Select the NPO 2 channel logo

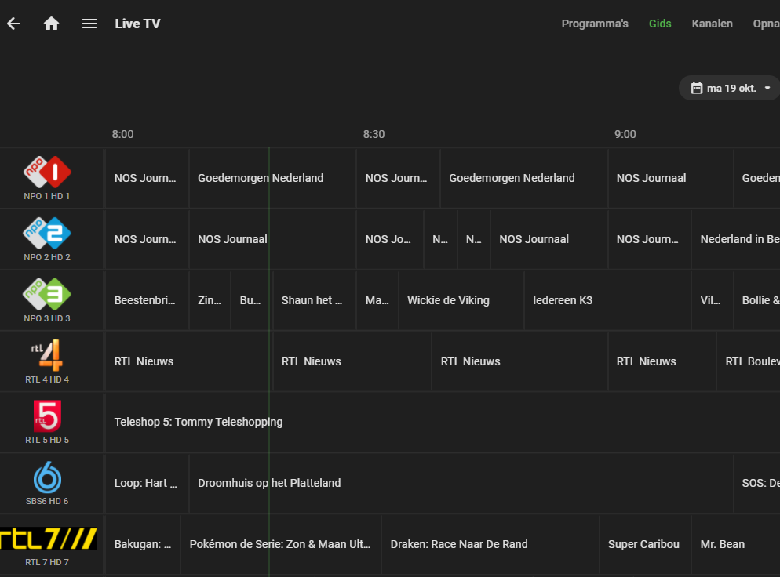click(47, 234)
